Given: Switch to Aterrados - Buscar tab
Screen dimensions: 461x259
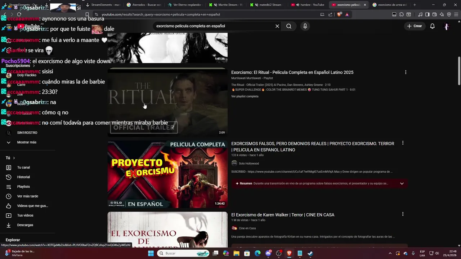Looking at the screenshot, I should [144, 5].
